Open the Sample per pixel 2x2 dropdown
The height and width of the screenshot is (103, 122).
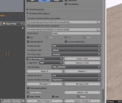[x=76, y=76]
